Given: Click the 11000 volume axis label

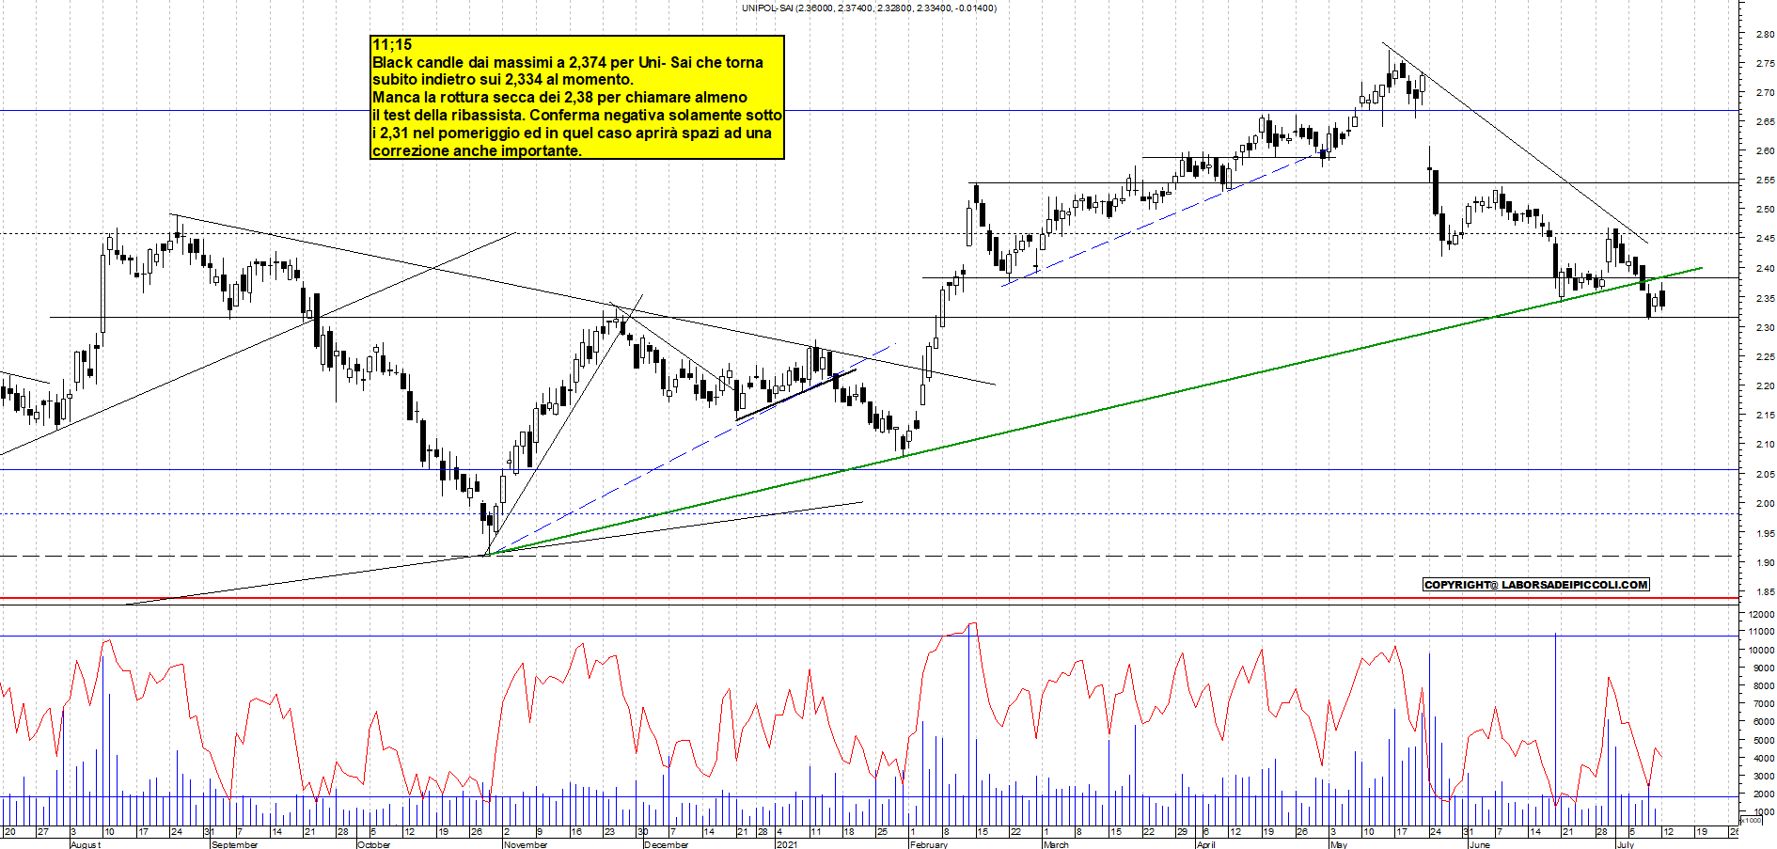Looking at the screenshot, I should (1761, 632).
